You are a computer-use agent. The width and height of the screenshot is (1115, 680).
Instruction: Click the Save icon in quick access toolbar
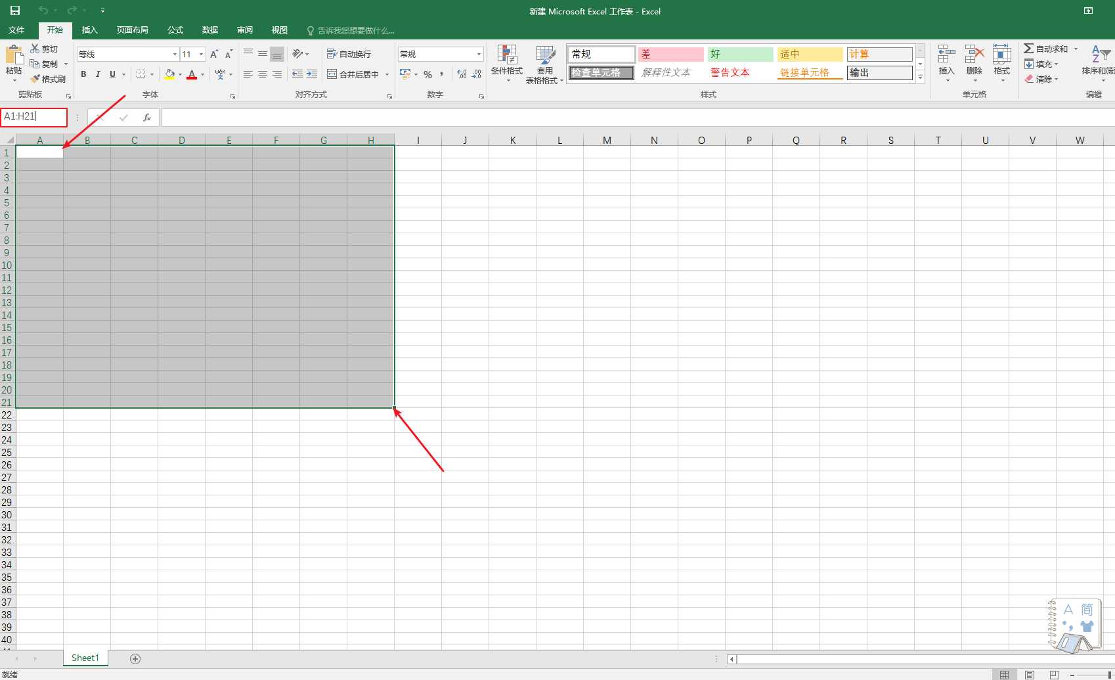click(14, 11)
